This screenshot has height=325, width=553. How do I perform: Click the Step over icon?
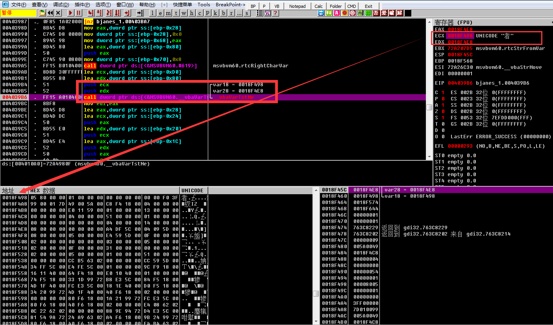(99, 13)
